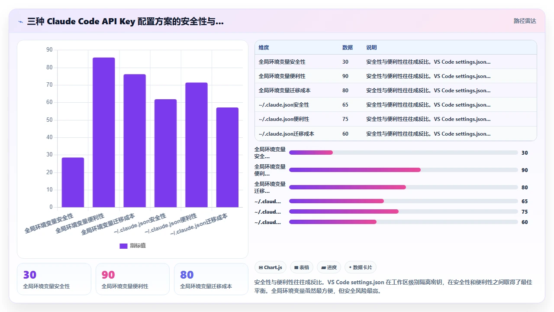Click the progress bar with value 75

(x=403, y=211)
